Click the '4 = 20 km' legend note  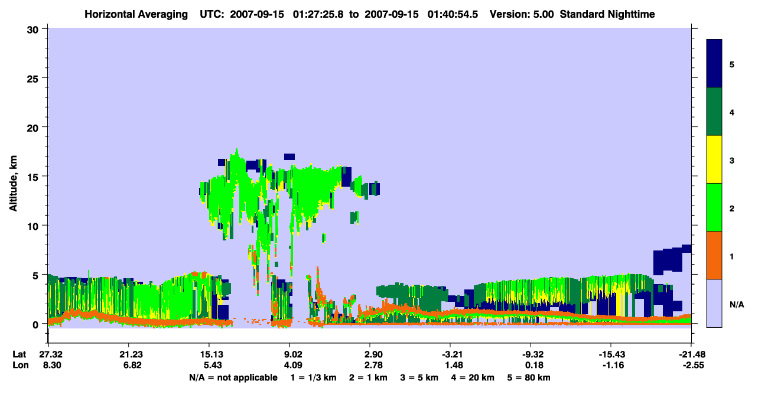[474, 377]
